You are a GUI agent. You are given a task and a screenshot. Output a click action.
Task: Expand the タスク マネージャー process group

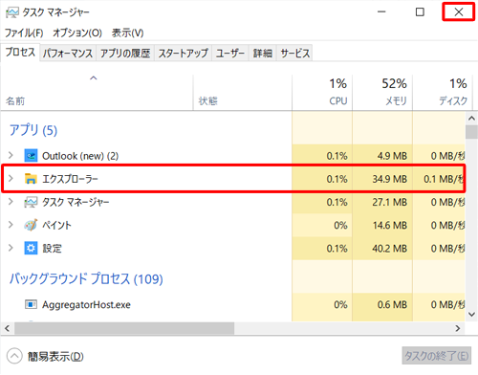(x=11, y=202)
